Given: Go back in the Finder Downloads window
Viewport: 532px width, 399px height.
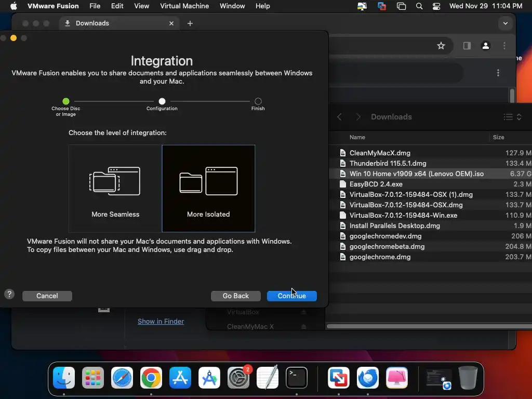Looking at the screenshot, I should click(x=339, y=117).
